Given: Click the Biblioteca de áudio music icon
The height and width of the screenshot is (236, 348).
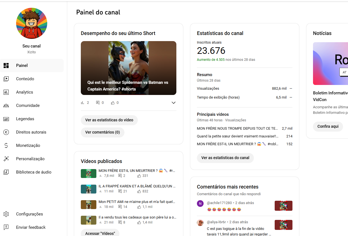Looking at the screenshot, I should click(6, 172).
